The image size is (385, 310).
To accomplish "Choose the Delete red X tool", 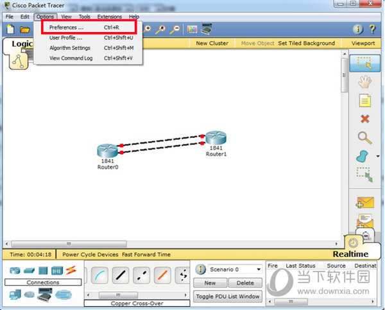I will pyautogui.click(x=365, y=119).
